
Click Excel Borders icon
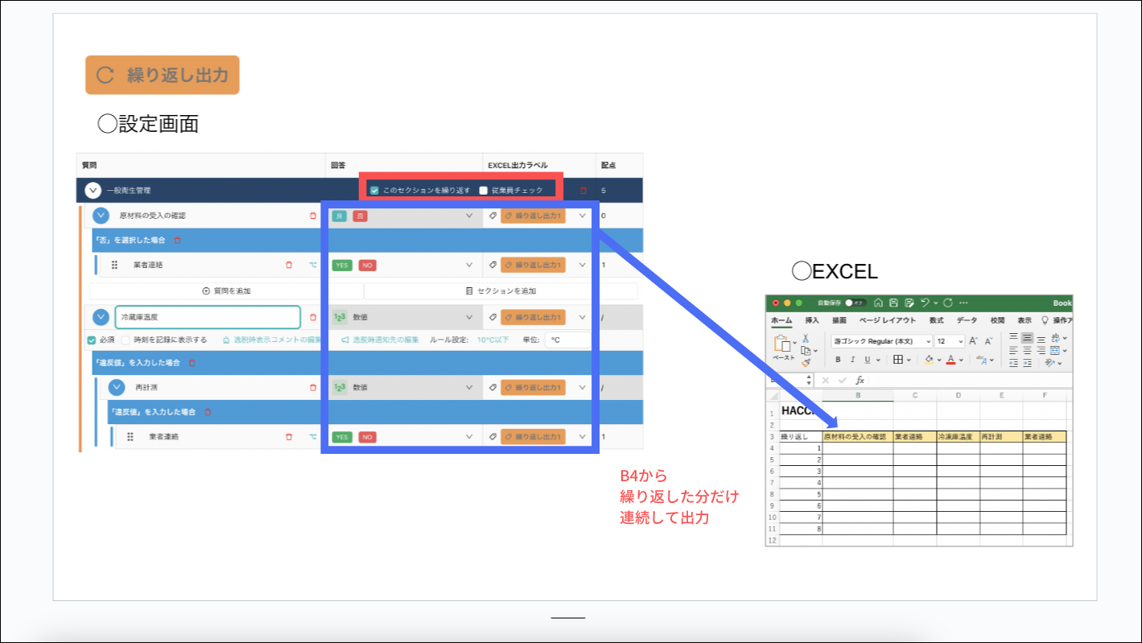coord(899,360)
